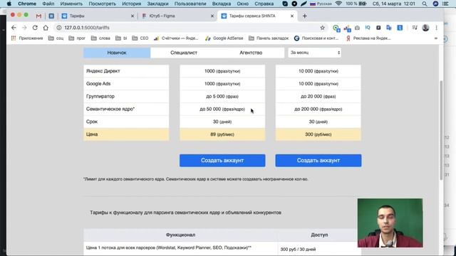Open the camera screenshot extension icon
The image size is (456, 256).
point(357,28)
